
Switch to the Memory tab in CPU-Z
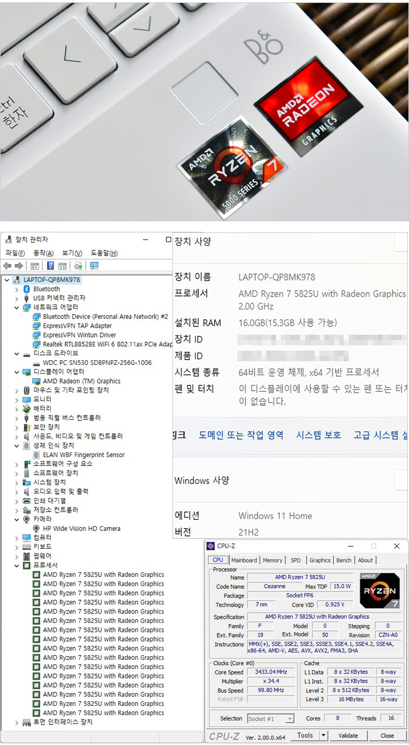[272, 560]
